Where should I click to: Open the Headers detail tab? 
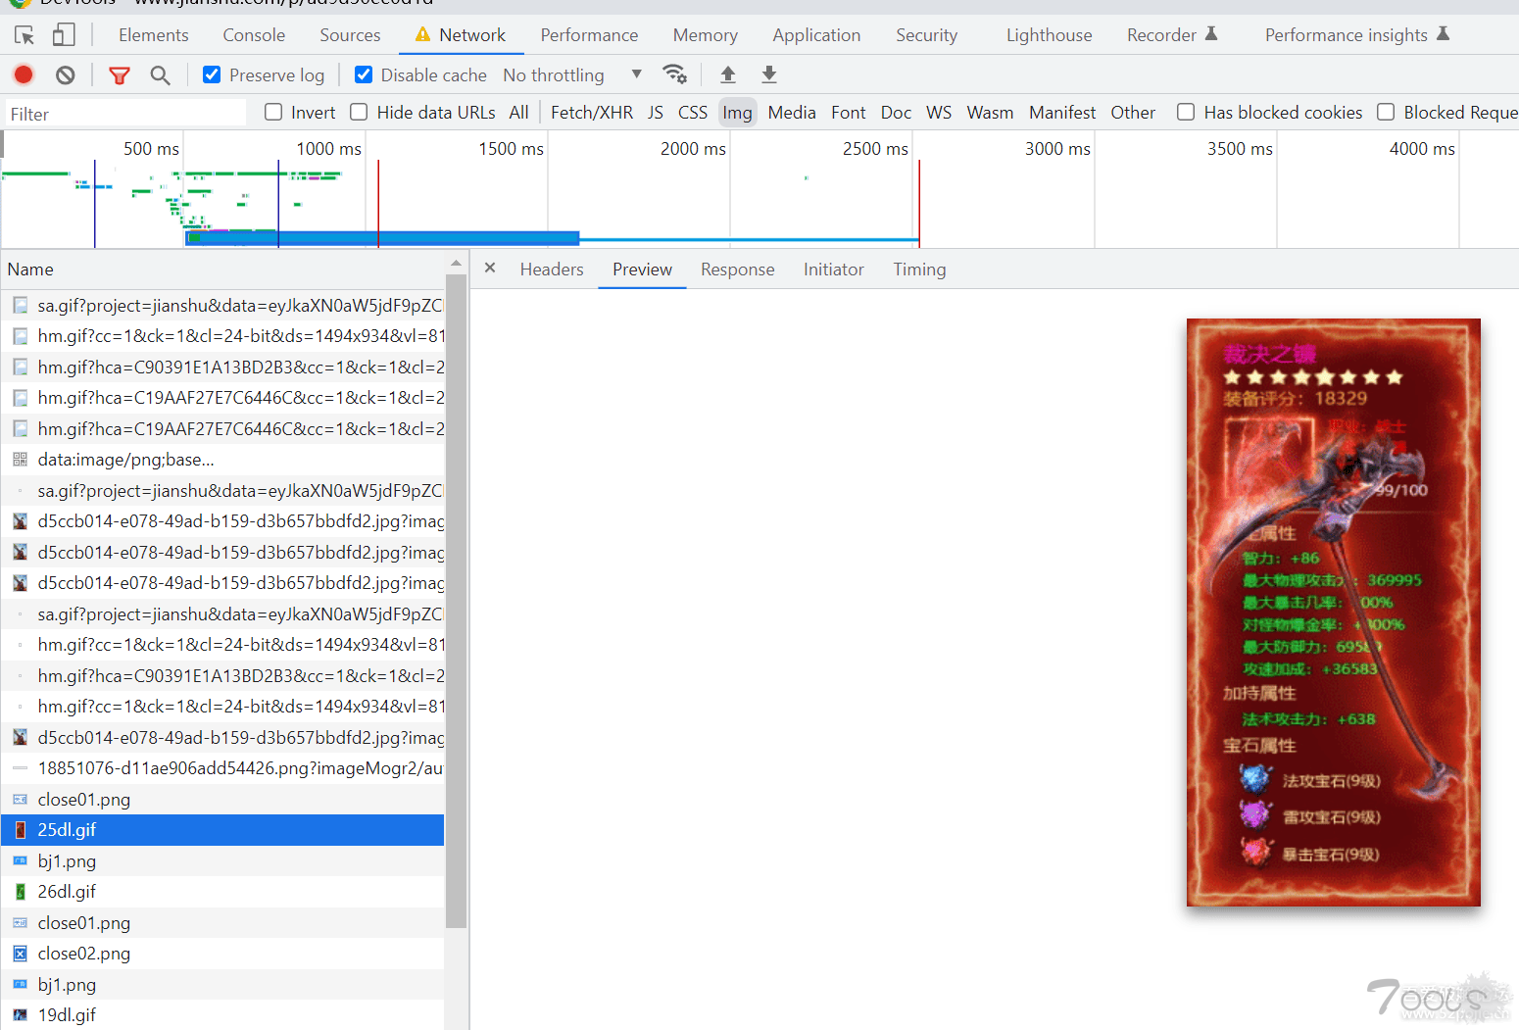(x=552, y=270)
